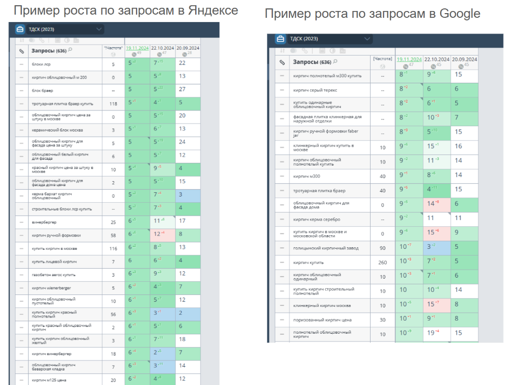Select query "поризованный кирпич цена"
Viewport: 526px width, 385px height.
click(x=322, y=320)
